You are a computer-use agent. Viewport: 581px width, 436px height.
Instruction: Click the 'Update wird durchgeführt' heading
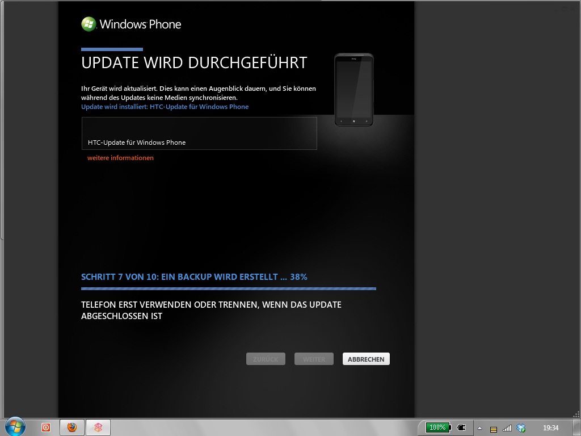(x=194, y=62)
